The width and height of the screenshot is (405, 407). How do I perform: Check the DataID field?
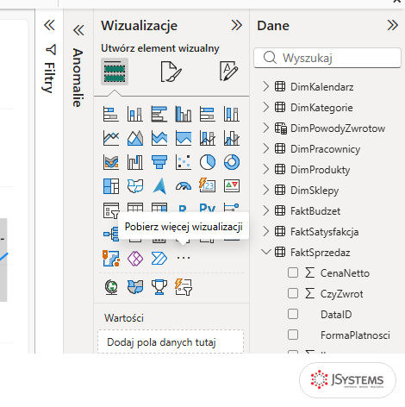[293, 314]
